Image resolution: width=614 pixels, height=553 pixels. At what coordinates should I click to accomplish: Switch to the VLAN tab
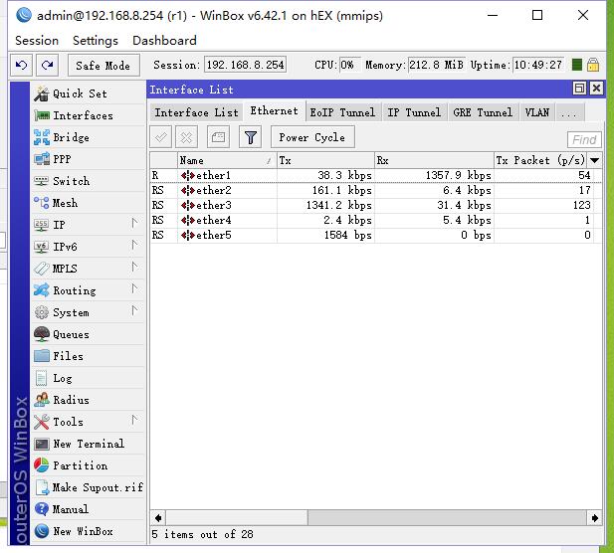pos(537,112)
